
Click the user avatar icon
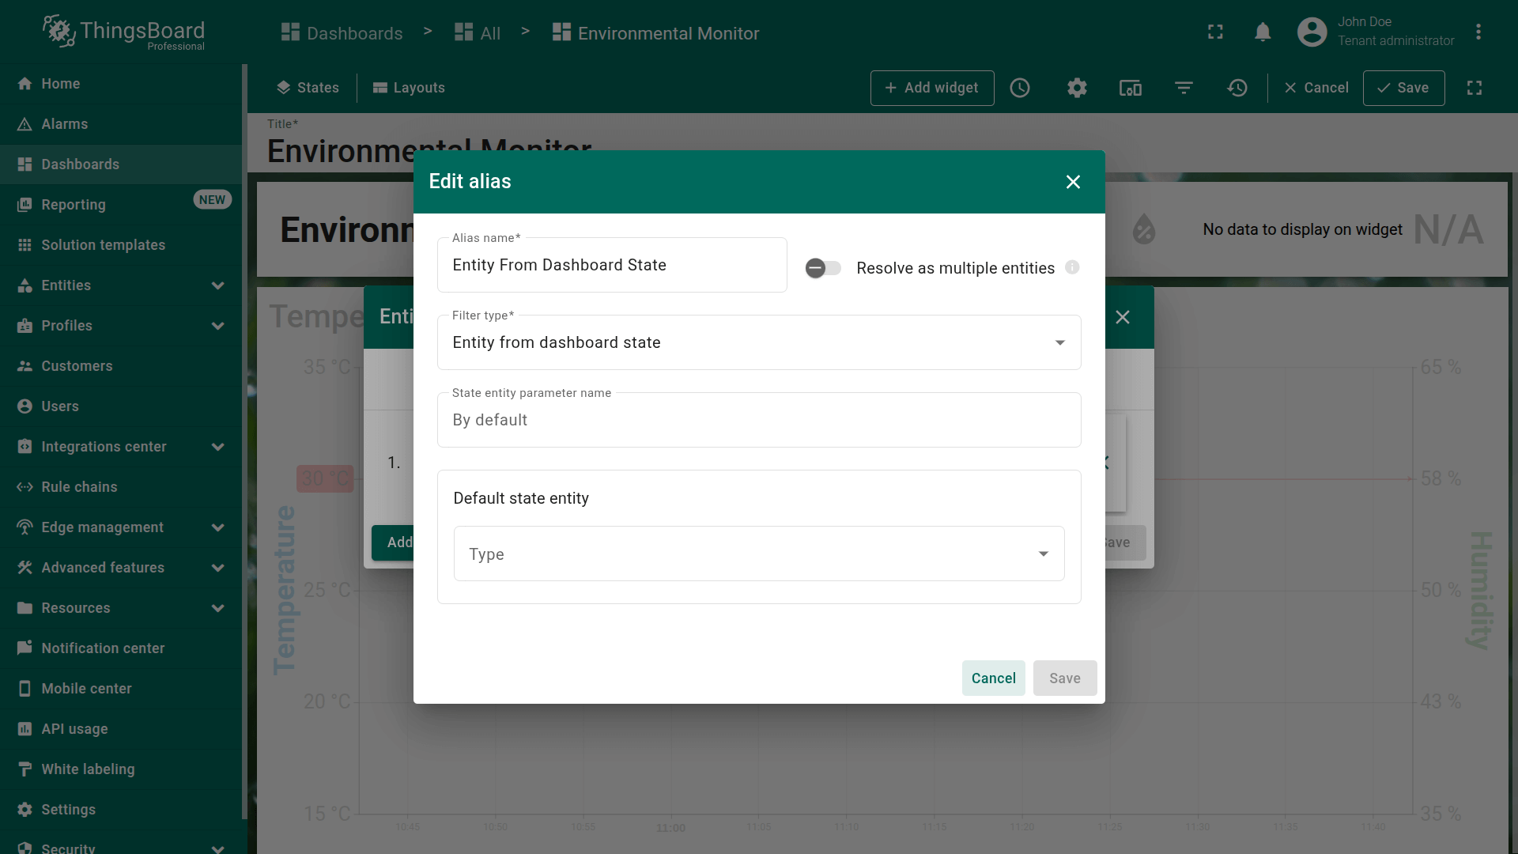(x=1312, y=32)
